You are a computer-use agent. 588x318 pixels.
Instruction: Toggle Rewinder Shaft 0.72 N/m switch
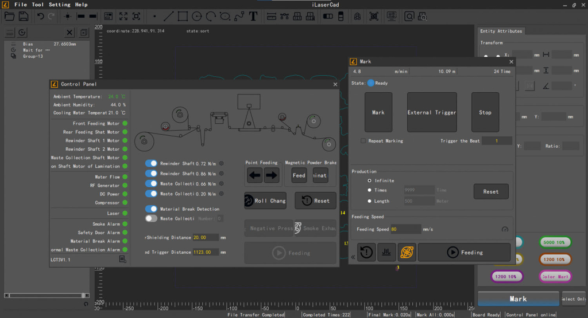click(151, 163)
